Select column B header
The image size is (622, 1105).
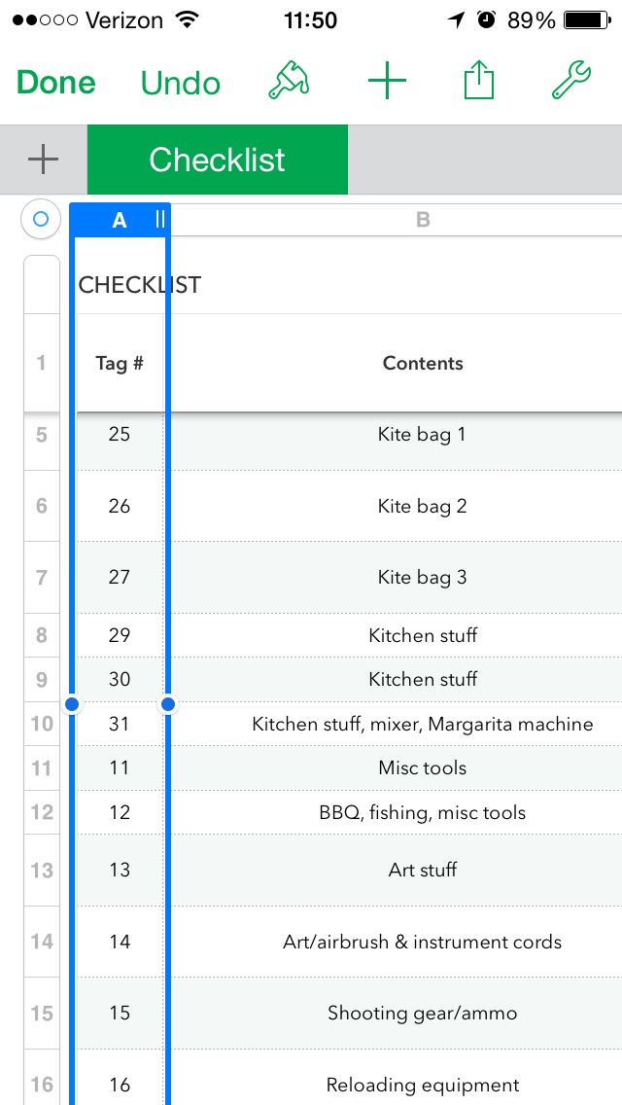[423, 220]
